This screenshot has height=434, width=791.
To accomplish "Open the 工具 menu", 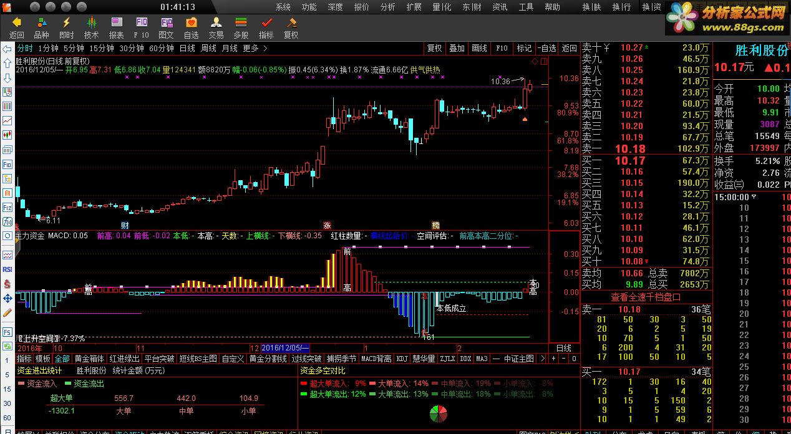I will (x=526, y=7).
